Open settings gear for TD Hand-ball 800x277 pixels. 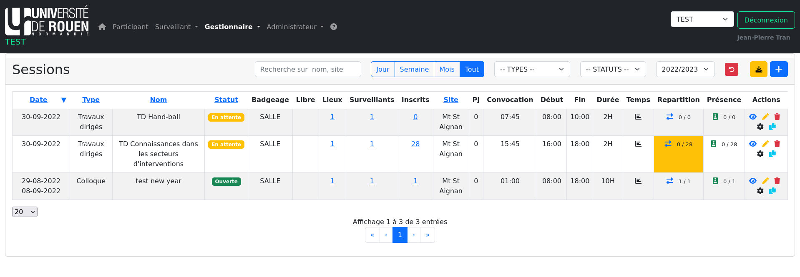(x=760, y=127)
